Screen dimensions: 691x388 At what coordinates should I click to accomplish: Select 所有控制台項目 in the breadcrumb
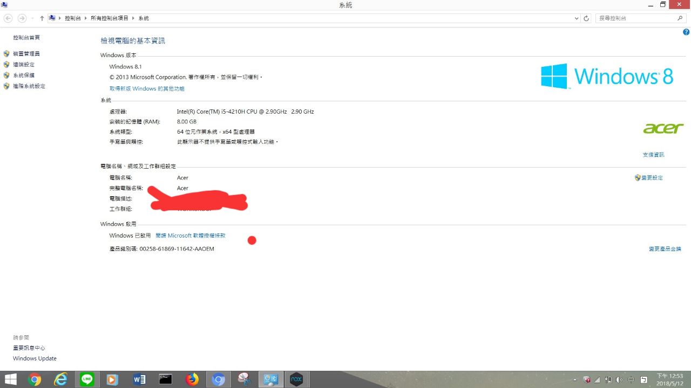[110, 18]
